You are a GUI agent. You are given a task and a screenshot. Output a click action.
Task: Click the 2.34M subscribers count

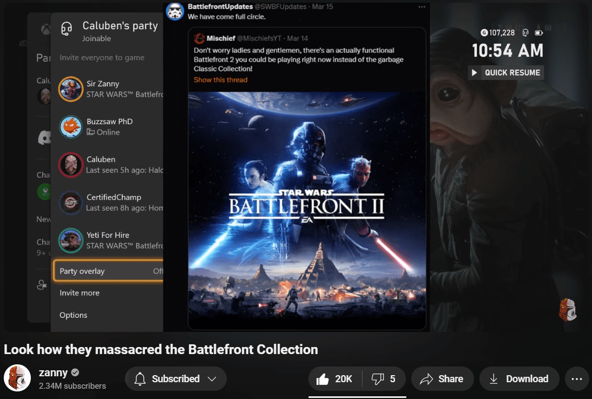click(73, 386)
